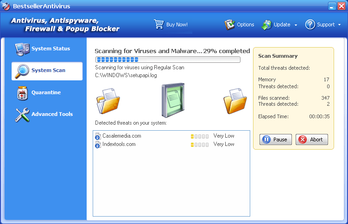
Task: Abort the virus scan
Action: click(311, 139)
